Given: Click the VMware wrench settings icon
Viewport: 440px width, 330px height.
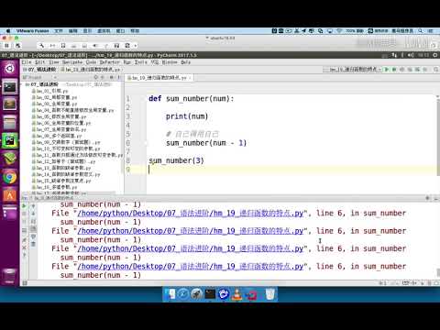Looking at the screenshot, I should tap(41, 46).
